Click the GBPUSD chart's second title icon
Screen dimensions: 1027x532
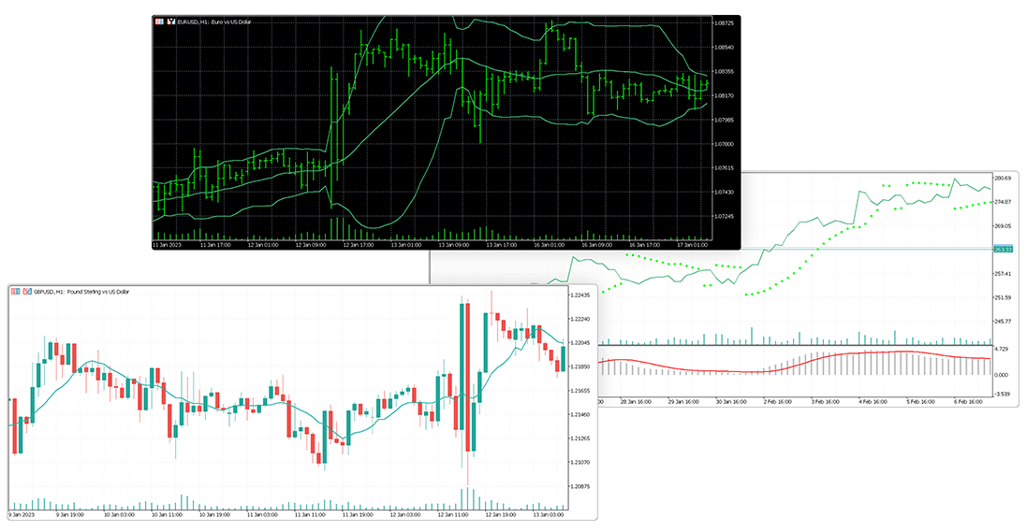click(x=28, y=291)
